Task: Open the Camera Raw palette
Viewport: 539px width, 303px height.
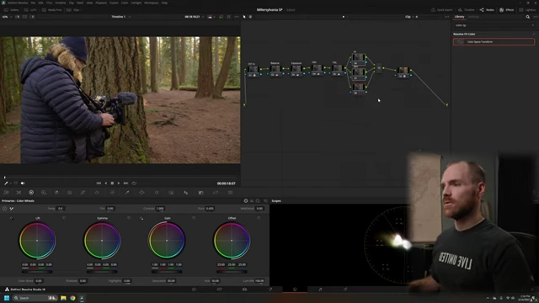Action: coord(6,193)
